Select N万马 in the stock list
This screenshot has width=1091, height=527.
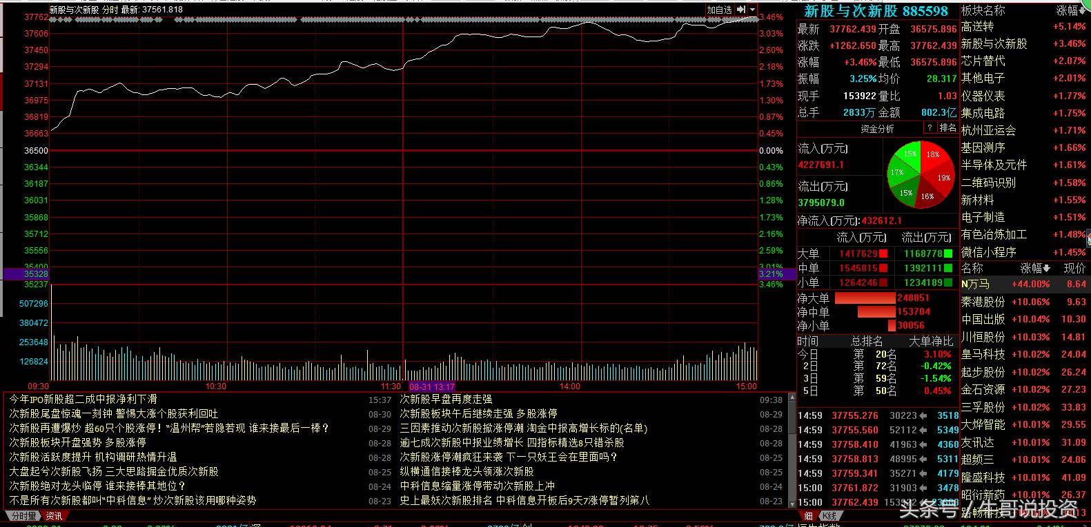[x=976, y=284]
